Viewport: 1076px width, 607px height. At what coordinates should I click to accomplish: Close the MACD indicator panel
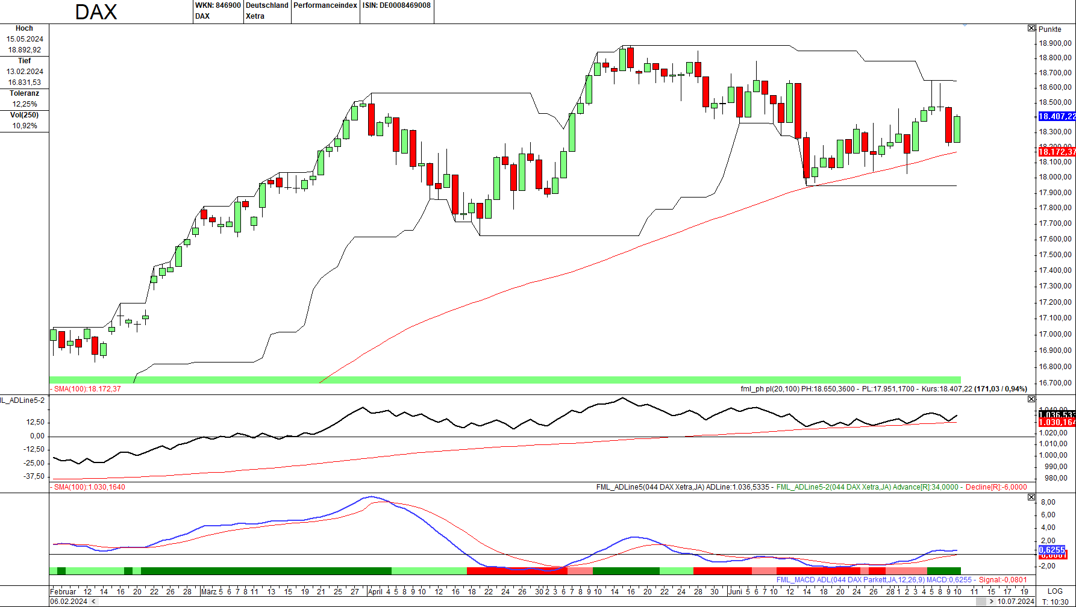[x=1031, y=497]
